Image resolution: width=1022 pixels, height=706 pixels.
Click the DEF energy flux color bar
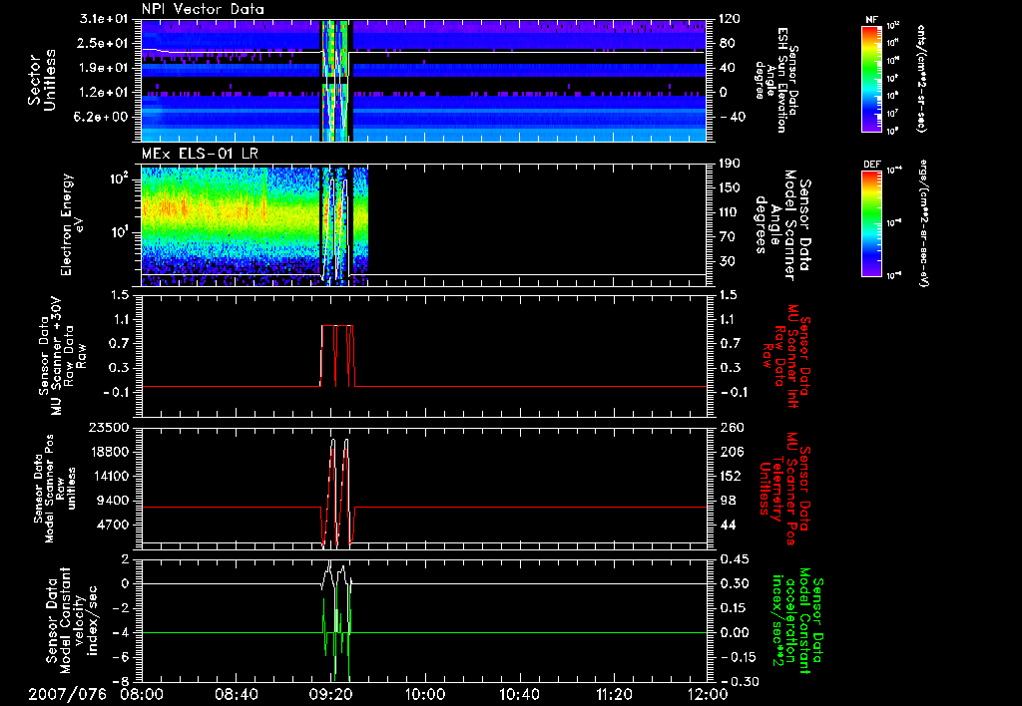point(871,222)
